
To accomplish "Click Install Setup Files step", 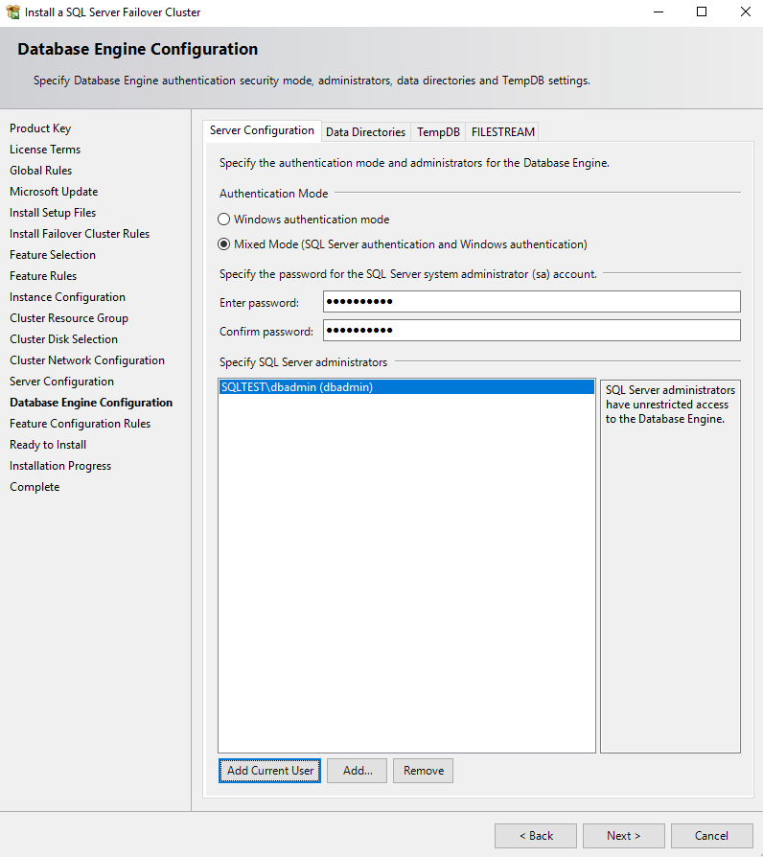I will pyautogui.click(x=53, y=213).
